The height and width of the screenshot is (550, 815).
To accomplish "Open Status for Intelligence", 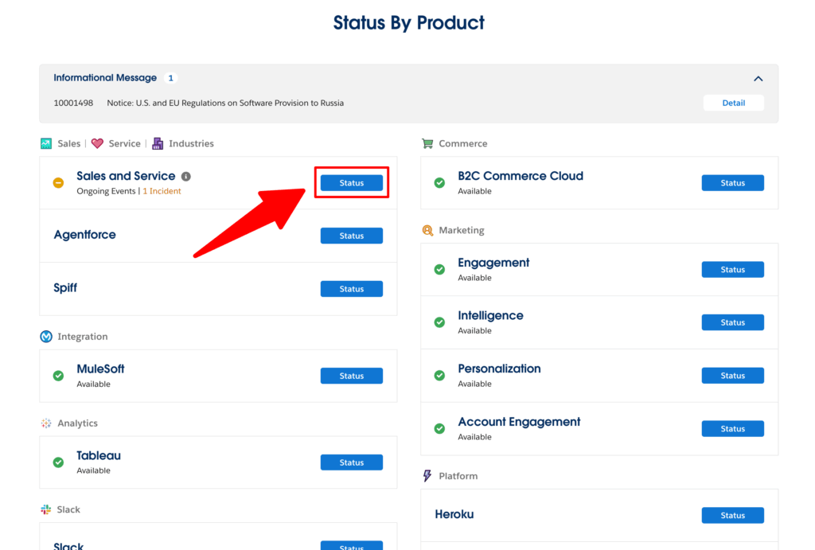I will point(732,322).
